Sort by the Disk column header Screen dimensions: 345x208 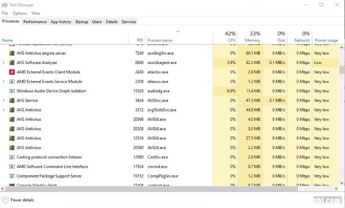point(275,37)
